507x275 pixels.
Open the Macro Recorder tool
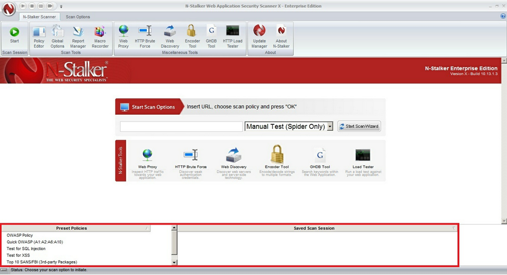(x=100, y=37)
